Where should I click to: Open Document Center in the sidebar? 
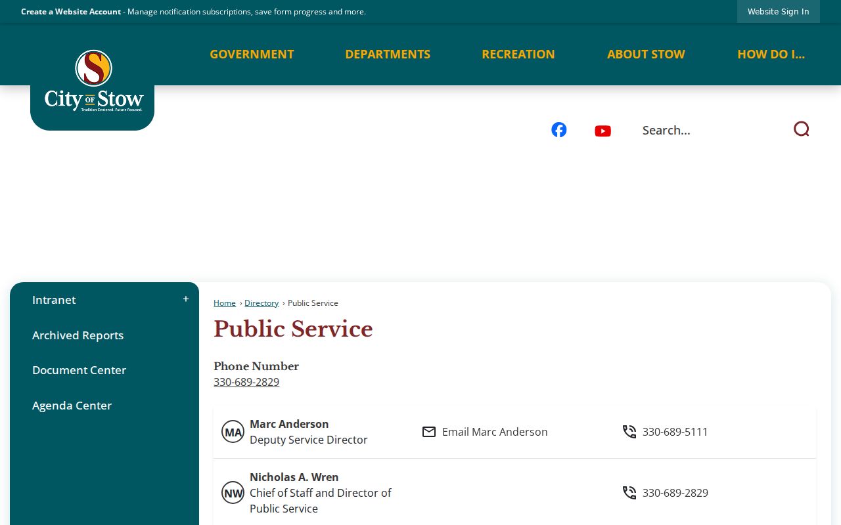pos(79,370)
